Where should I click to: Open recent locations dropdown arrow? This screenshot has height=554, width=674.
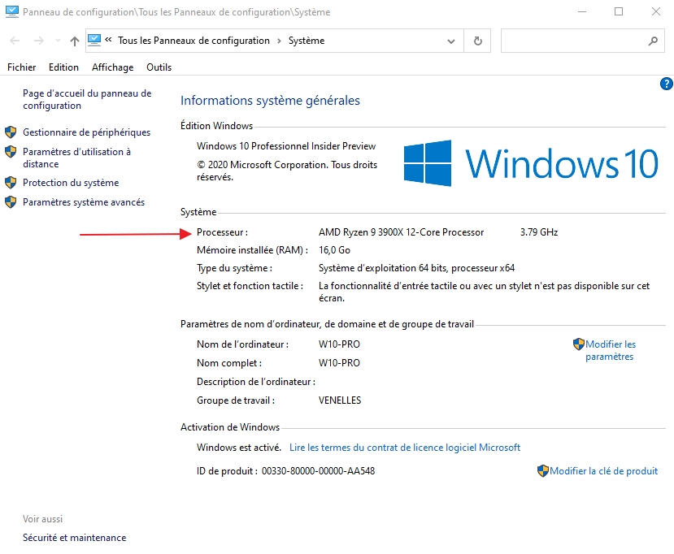point(58,41)
